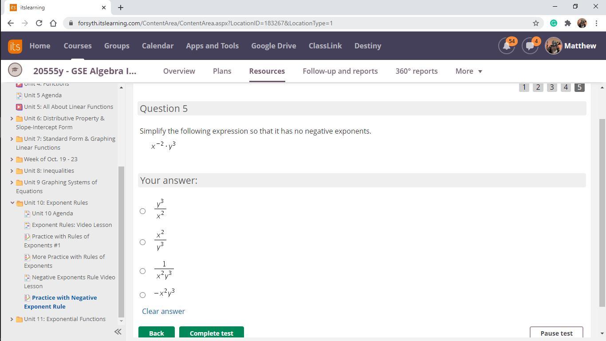The width and height of the screenshot is (606, 341).
Task: Click Matthew's profile avatar picture
Action: 553,46
